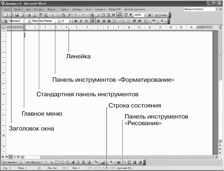Viewport: 224px width, 171px height.
Task: Expand the Рисование drawing menu
Action: (10, 162)
